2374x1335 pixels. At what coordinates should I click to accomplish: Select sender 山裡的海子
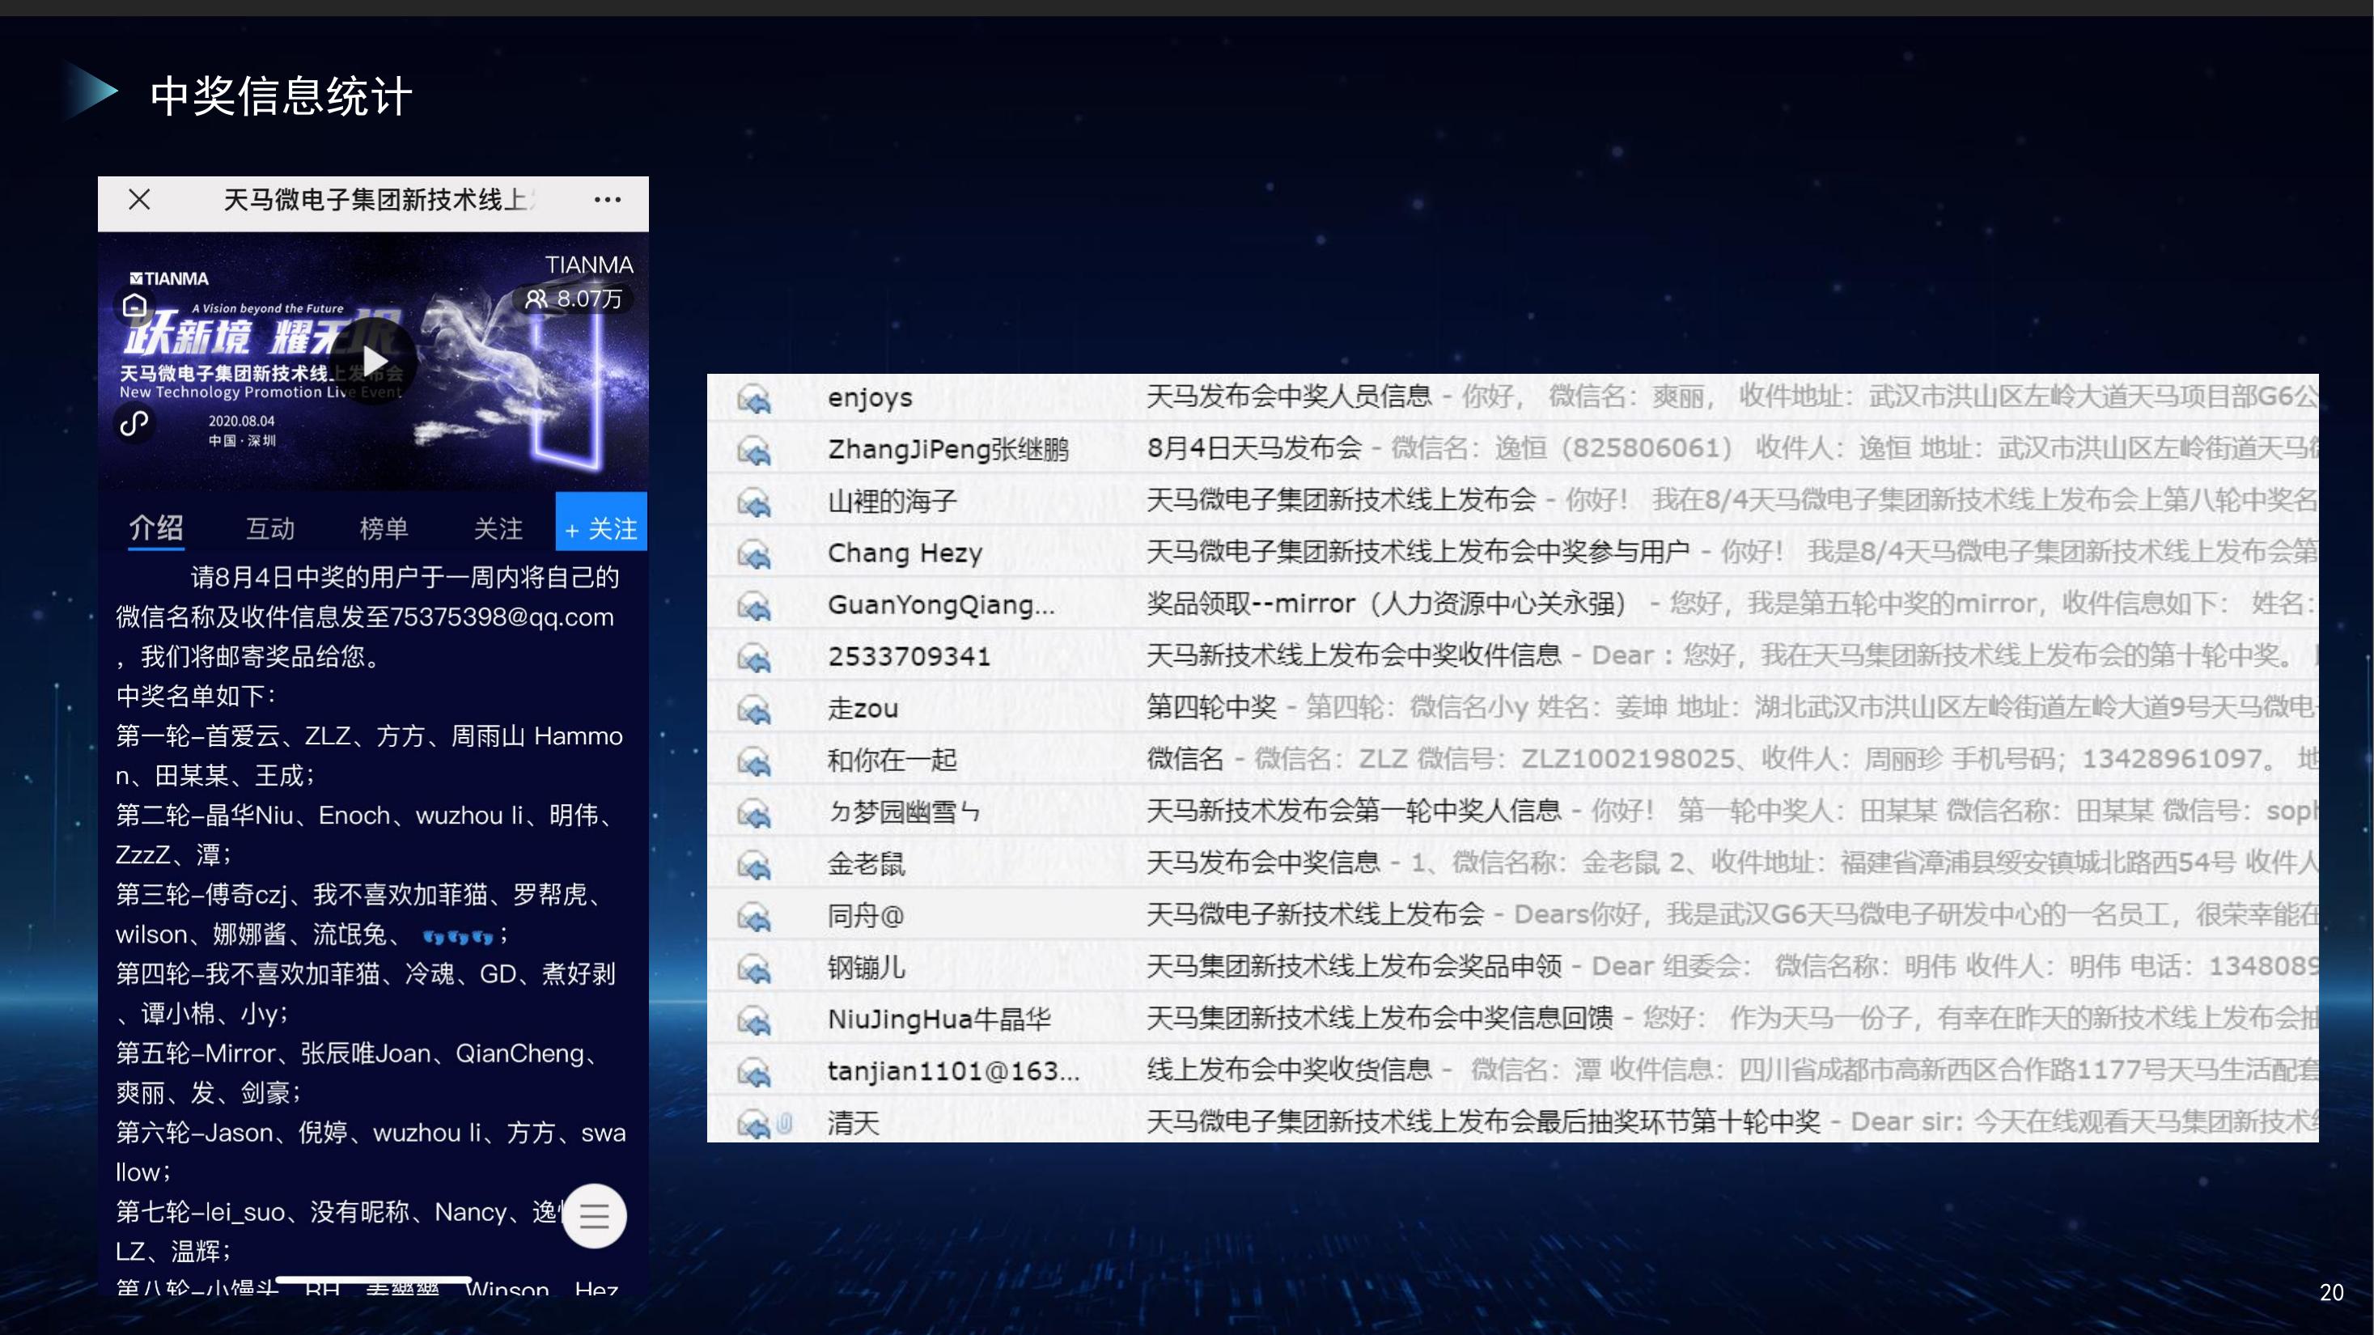[892, 501]
